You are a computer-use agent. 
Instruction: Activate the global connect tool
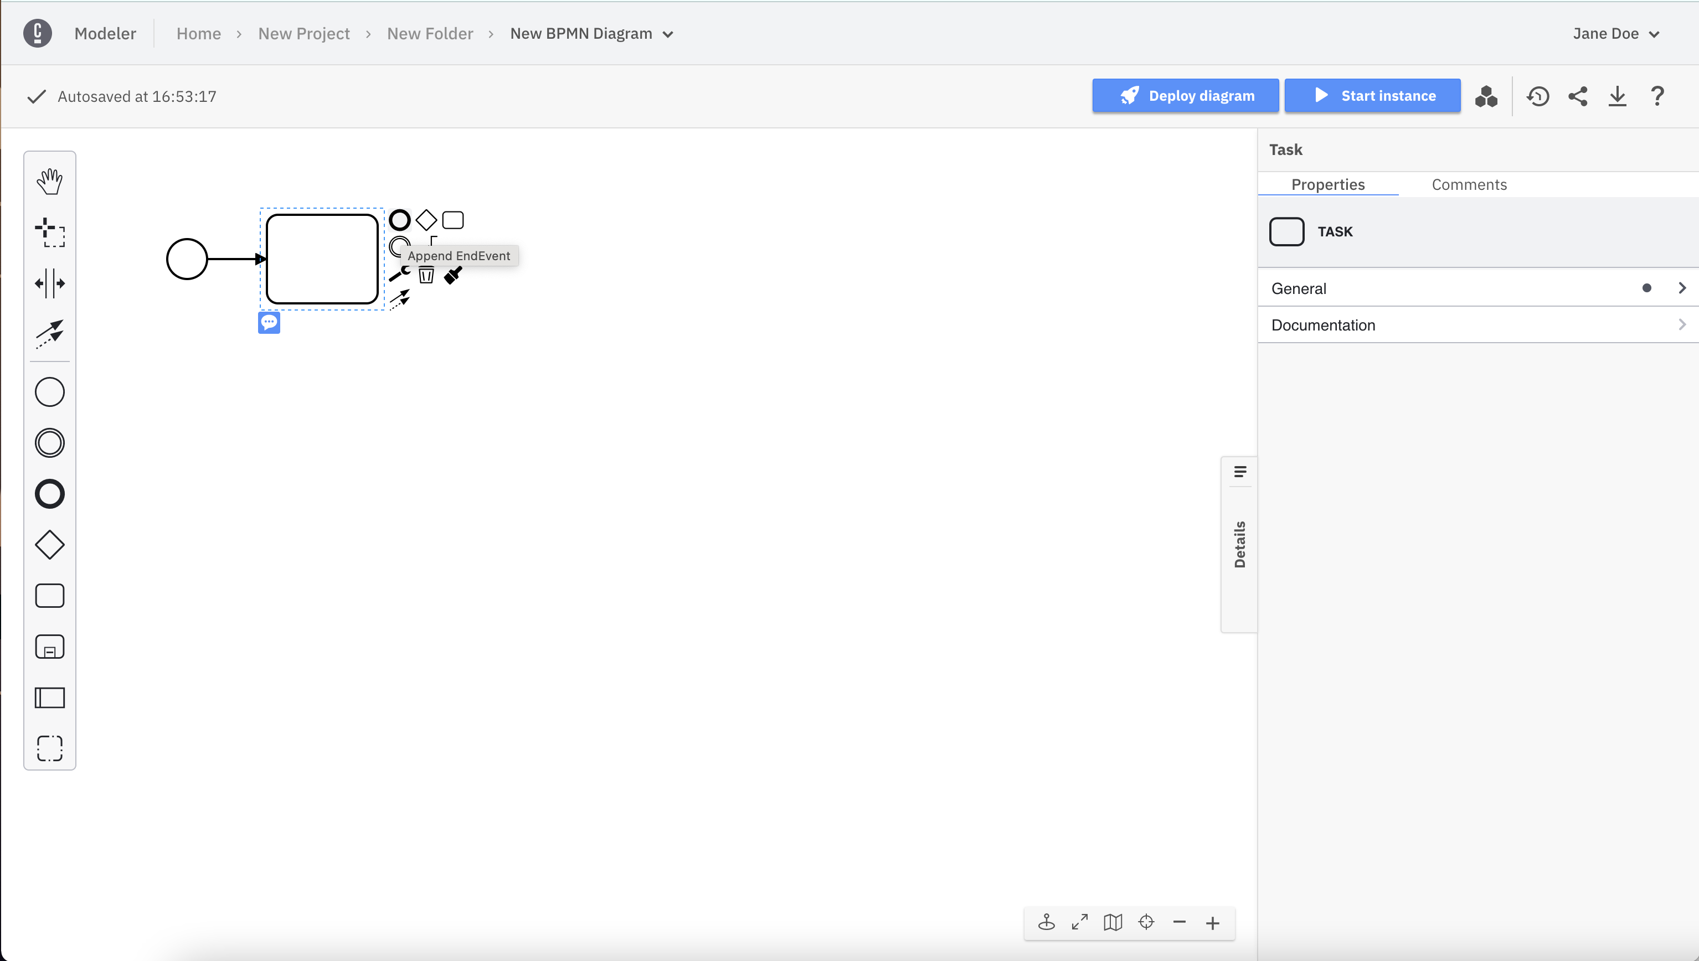49,334
